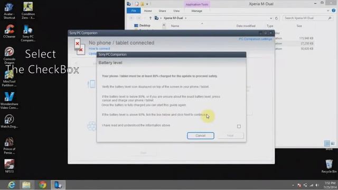
Task: Expand the address bar history dropdown
Action: click(271, 18)
